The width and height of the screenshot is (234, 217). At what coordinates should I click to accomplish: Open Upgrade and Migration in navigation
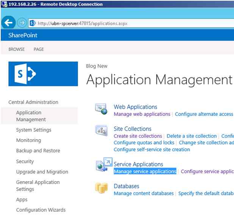(x=42, y=172)
